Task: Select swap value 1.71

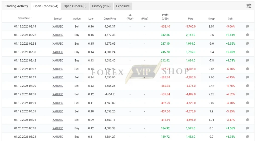Action: 211,120
